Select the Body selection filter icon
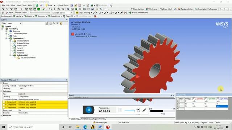Screen dimensions: 232x130 pos(39,9)
